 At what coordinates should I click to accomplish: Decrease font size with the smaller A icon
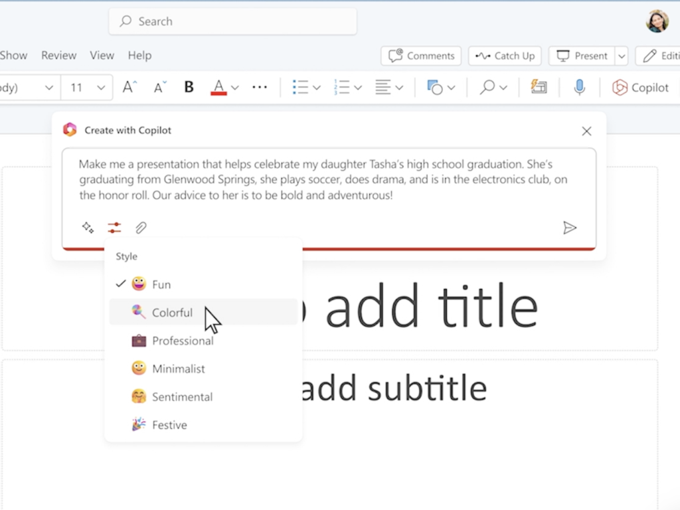(x=159, y=88)
